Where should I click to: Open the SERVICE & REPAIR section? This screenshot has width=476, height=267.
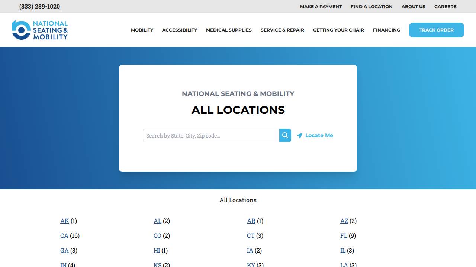(x=282, y=30)
